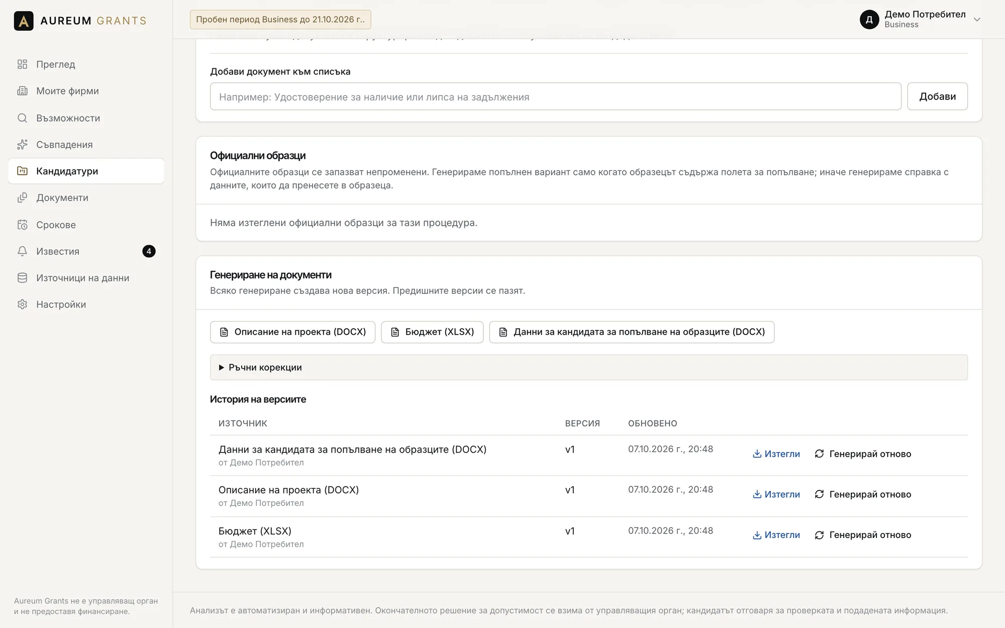Viewport: 1005px width, 628px height.
Task: Click the ВЕРСИЯ column header
Action: tap(582, 424)
